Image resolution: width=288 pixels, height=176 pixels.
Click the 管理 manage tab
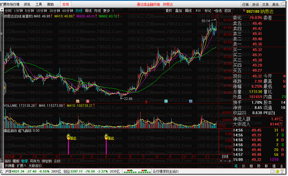pos(24,161)
